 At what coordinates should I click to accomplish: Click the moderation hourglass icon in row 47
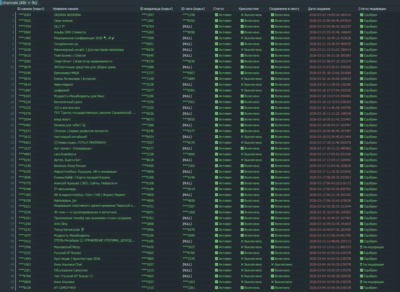click(x=362, y=282)
